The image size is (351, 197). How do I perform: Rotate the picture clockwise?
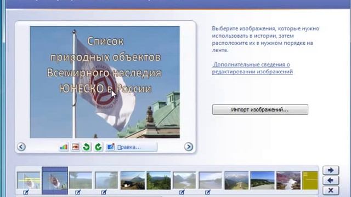coord(98,147)
